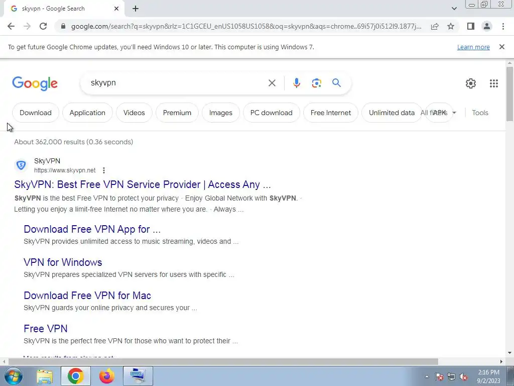Open the Chrome three-dot menu
This screenshot has width=514, height=386.
503,26
